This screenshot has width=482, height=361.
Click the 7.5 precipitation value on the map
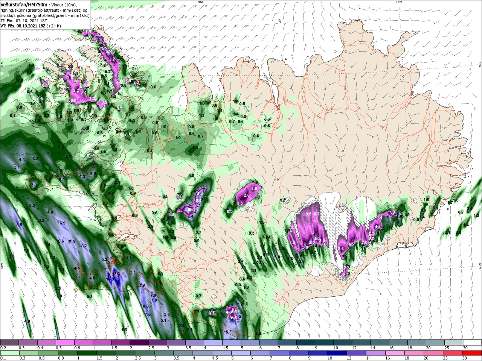[x=84, y=245]
